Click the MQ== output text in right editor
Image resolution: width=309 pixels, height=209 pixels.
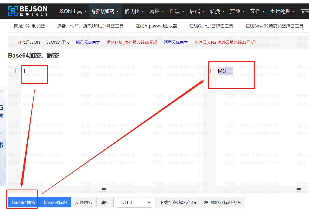click(x=225, y=71)
